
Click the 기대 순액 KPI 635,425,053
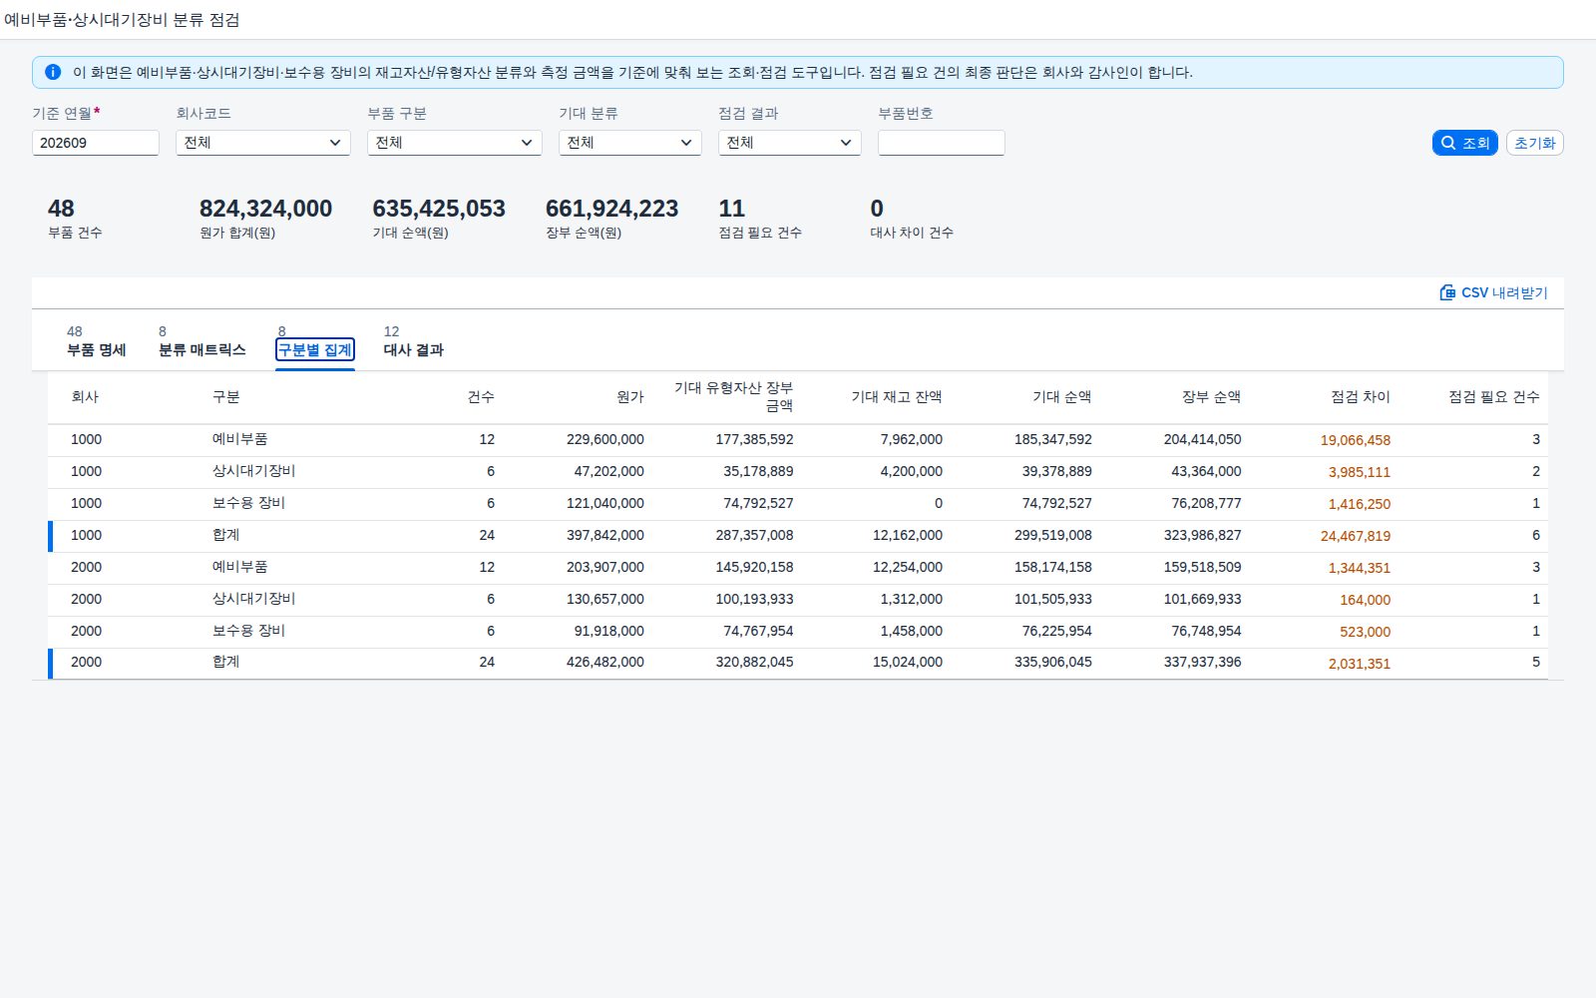[x=439, y=209]
